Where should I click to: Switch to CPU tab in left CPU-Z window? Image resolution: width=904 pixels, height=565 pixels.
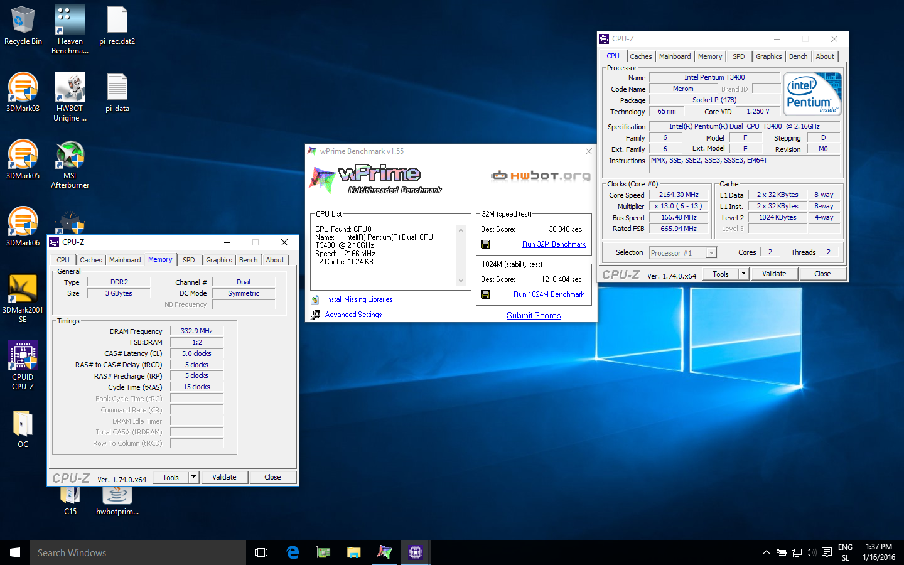(63, 260)
